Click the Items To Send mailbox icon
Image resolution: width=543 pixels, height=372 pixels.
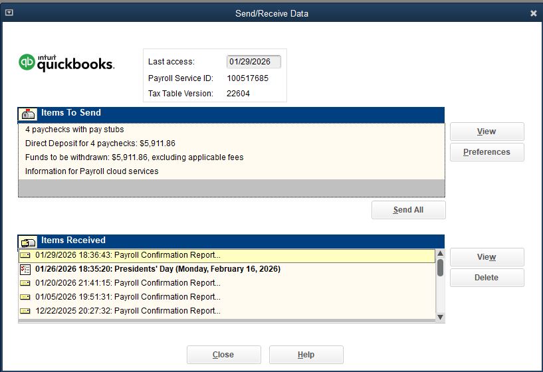(x=29, y=114)
